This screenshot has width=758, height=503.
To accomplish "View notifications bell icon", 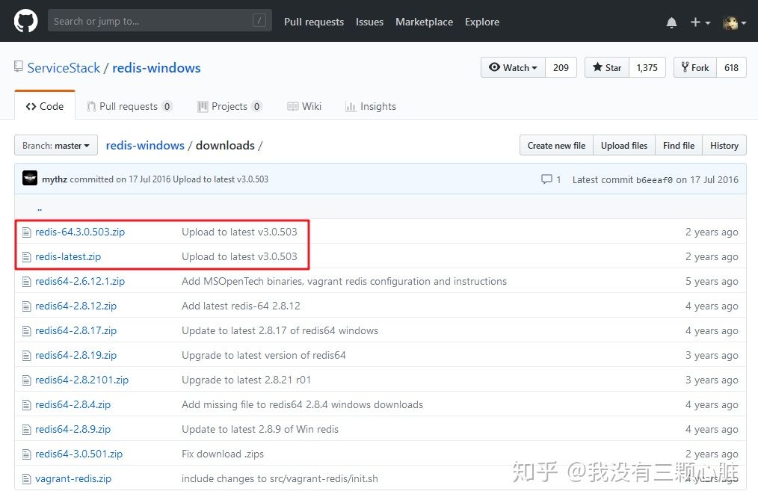I will [671, 22].
